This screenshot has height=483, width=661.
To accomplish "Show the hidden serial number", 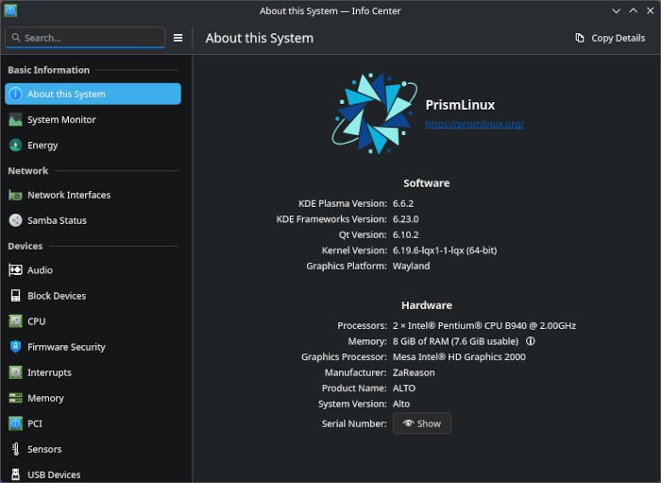I will click(x=421, y=423).
